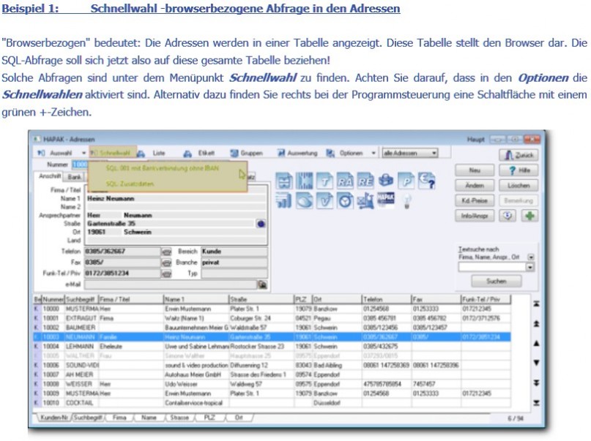Viewport: 591px width, 441px height.
Task: Click the HAPAK logo icon
Action: point(384,201)
